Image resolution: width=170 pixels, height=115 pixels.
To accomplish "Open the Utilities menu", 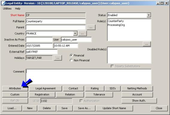I will [7, 9].
